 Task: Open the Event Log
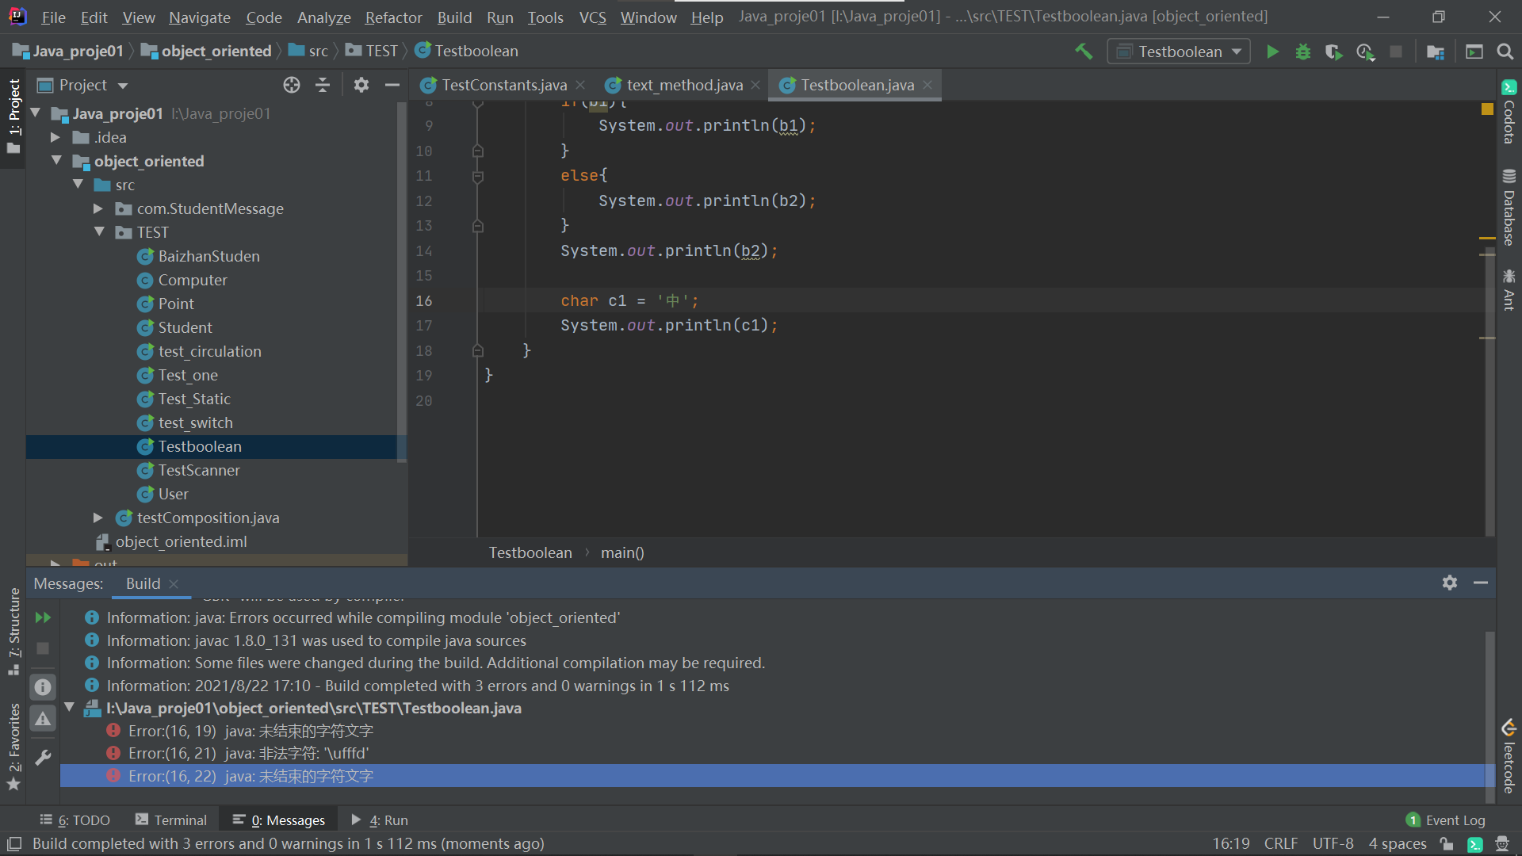pos(1446,820)
